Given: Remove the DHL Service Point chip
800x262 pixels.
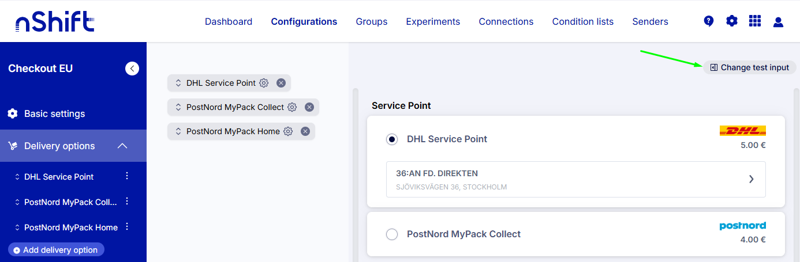Looking at the screenshot, I should click(x=281, y=83).
